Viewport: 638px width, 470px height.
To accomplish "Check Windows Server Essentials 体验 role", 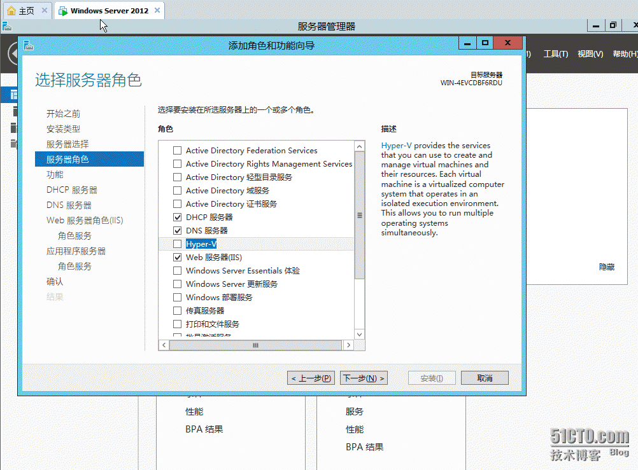I will click(x=177, y=271).
